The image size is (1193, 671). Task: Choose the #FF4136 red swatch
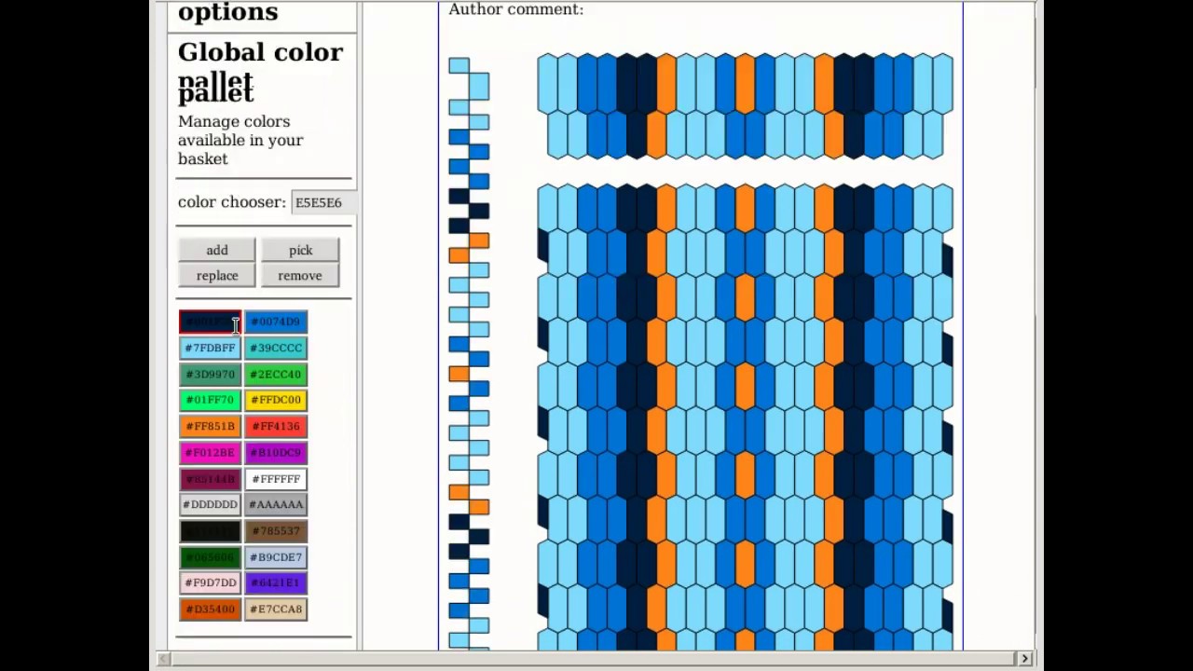(276, 426)
